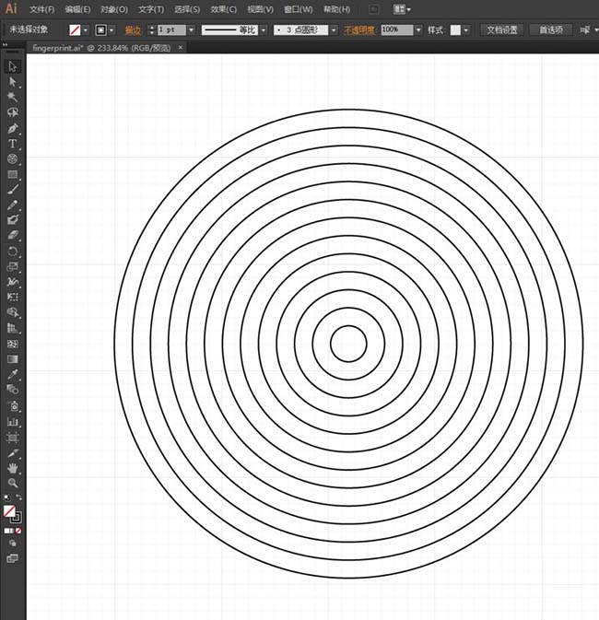Swap fill and stroke colors
This screenshot has height=620, width=599.
(19, 498)
